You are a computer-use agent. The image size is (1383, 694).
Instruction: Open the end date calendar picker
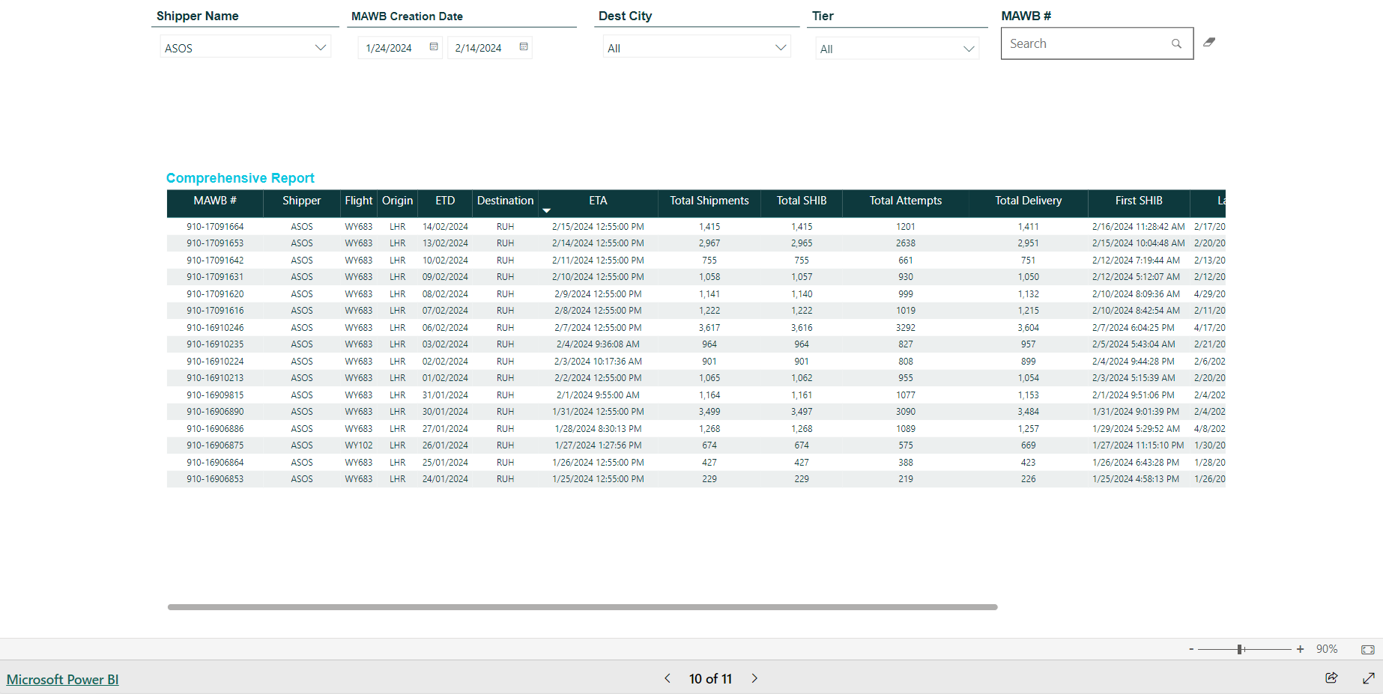[x=524, y=47]
